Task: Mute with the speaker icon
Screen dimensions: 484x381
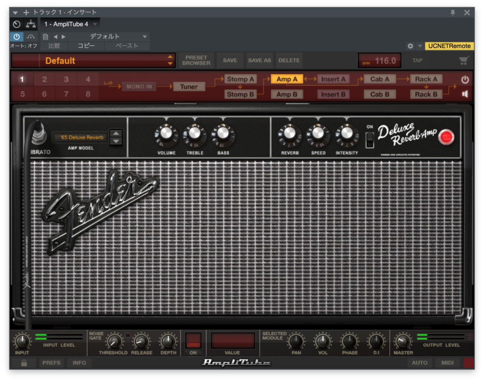Action: coord(465,94)
